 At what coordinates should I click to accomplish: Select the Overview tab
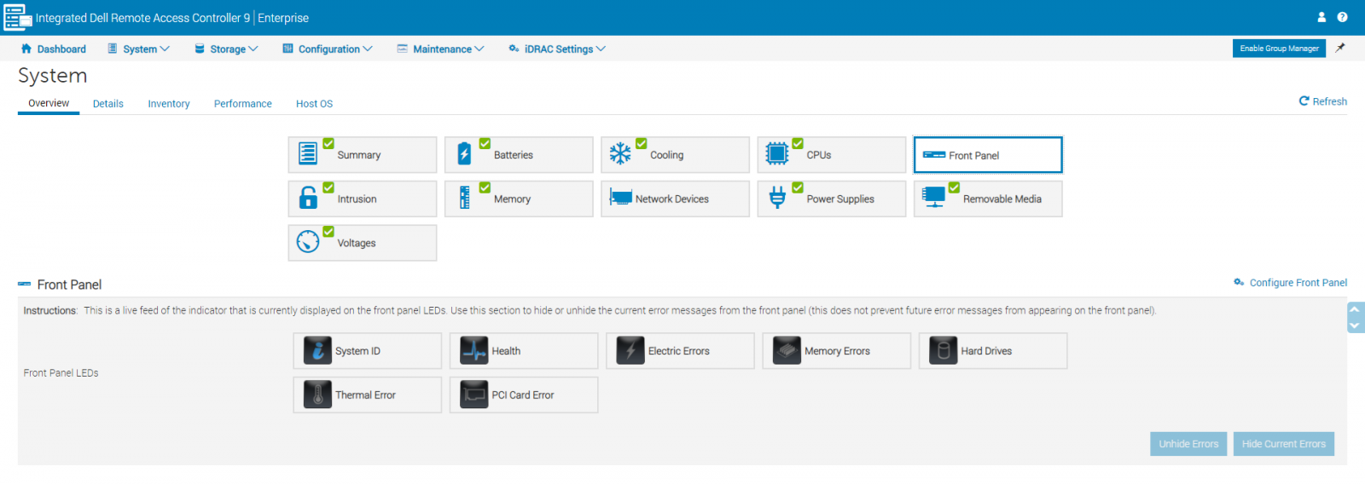[49, 103]
